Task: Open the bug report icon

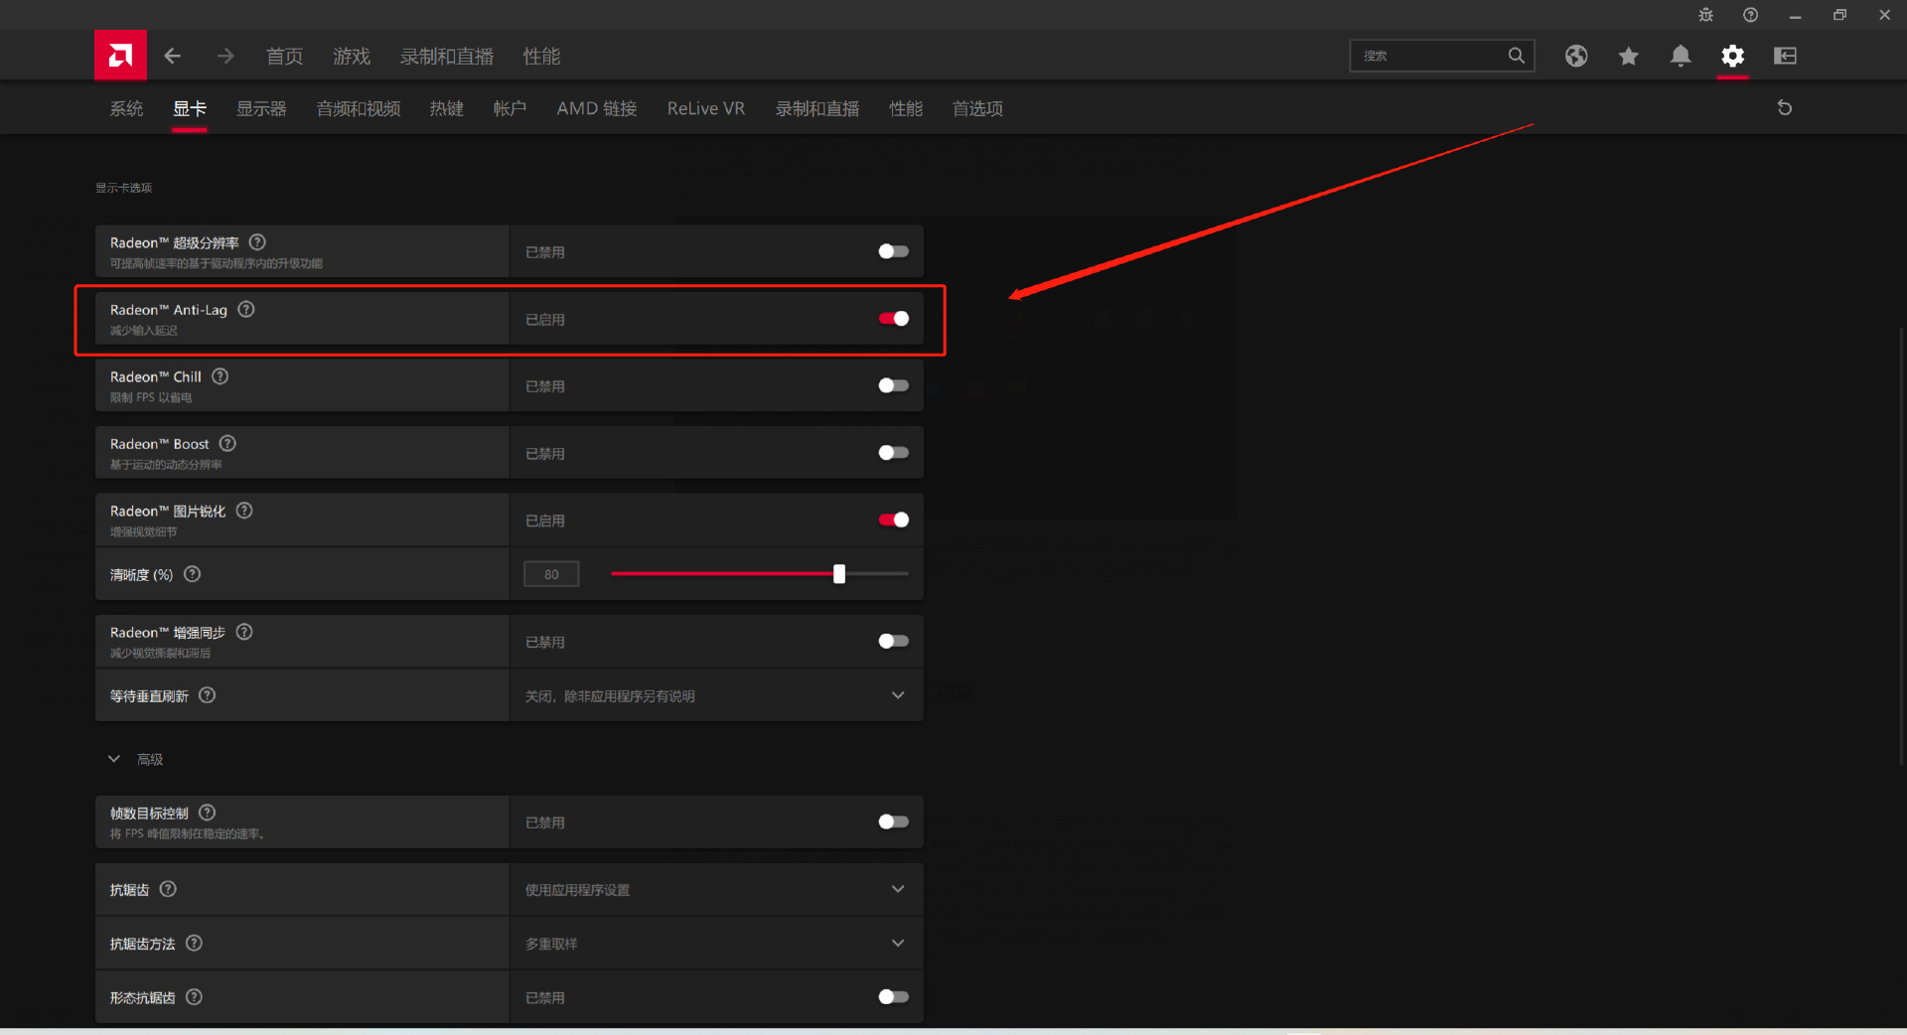Action: click(x=1705, y=15)
